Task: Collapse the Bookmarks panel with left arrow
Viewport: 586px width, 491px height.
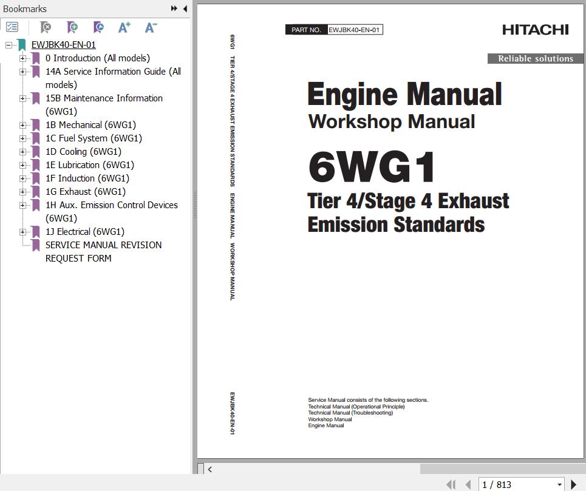Action: coord(185,8)
